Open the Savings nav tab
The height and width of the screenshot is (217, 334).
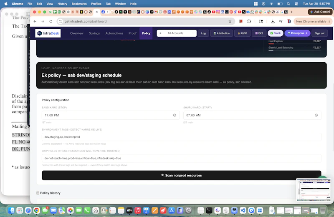pyautogui.click(x=94, y=33)
